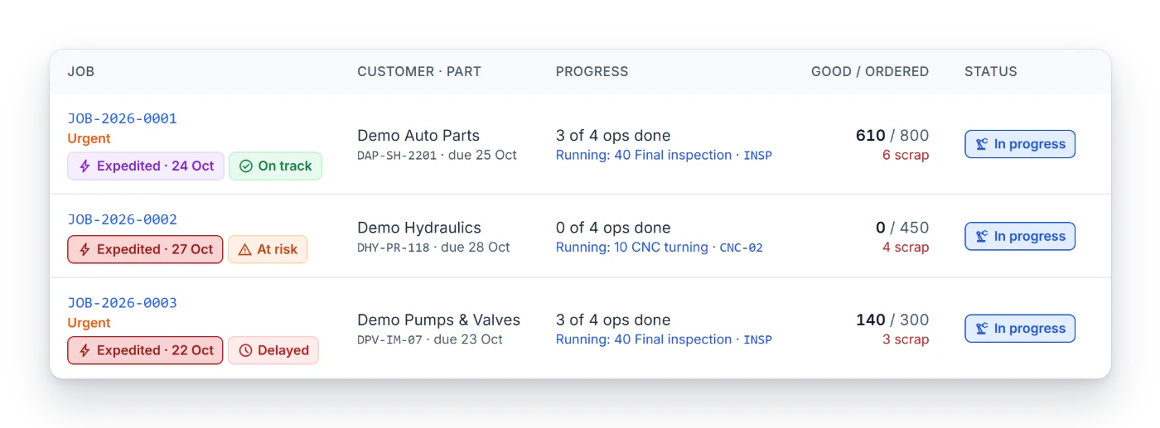Click the PROGRESS column header
The image size is (1160, 428).
(x=592, y=72)
